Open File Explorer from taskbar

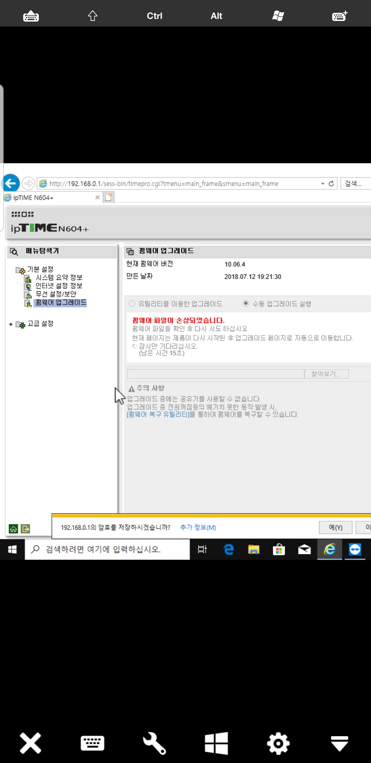pyautogui.click(x=254, y=549)
